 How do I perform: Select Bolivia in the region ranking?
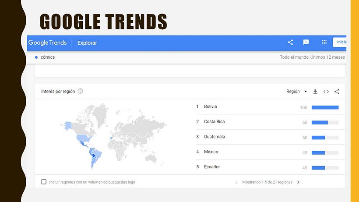click(x=210, y=106)
